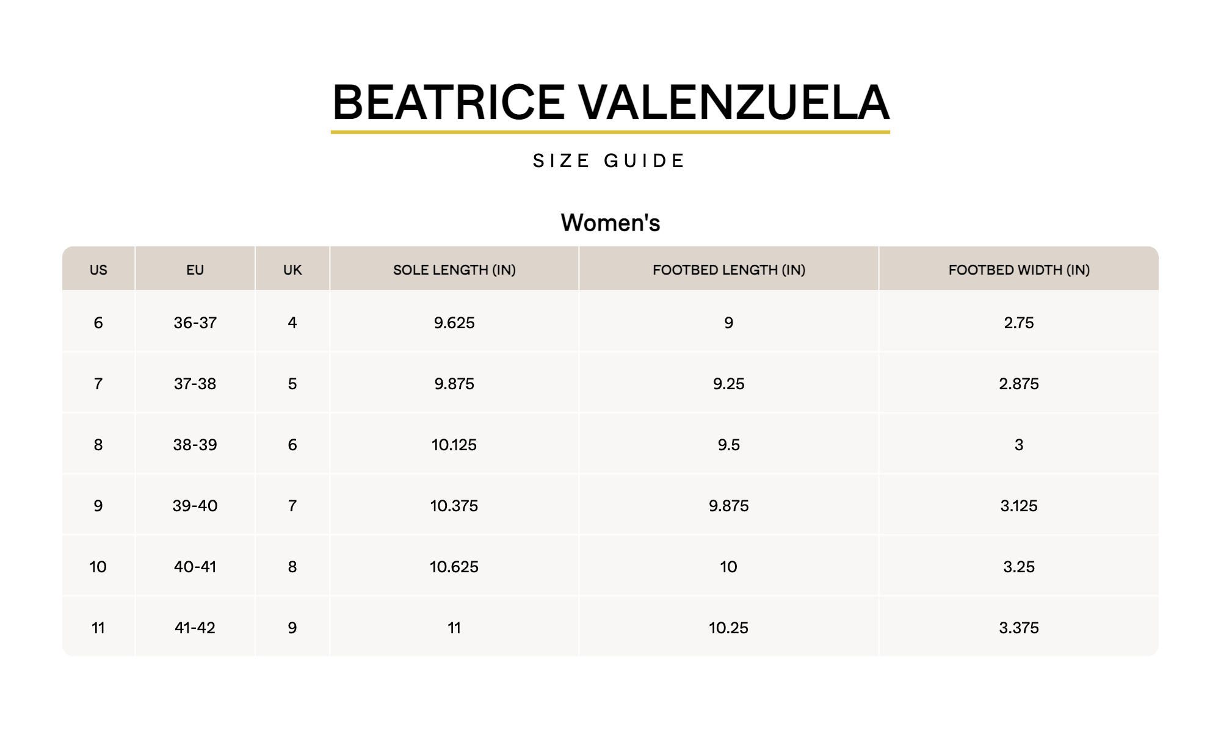
Task: Click the SIZE GUIDE subtitle
Action: [610, 161]
